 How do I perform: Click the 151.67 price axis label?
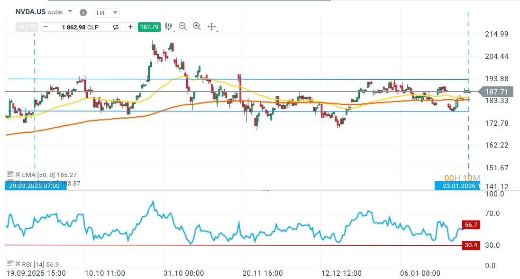tap(496, 168)
